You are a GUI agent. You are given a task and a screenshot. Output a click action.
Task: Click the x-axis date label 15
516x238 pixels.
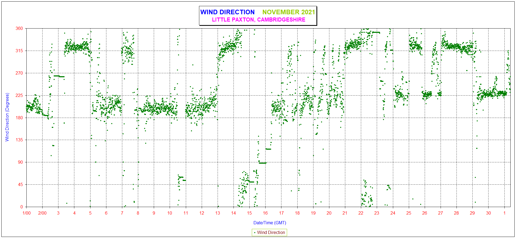click(x=249, y=213)
